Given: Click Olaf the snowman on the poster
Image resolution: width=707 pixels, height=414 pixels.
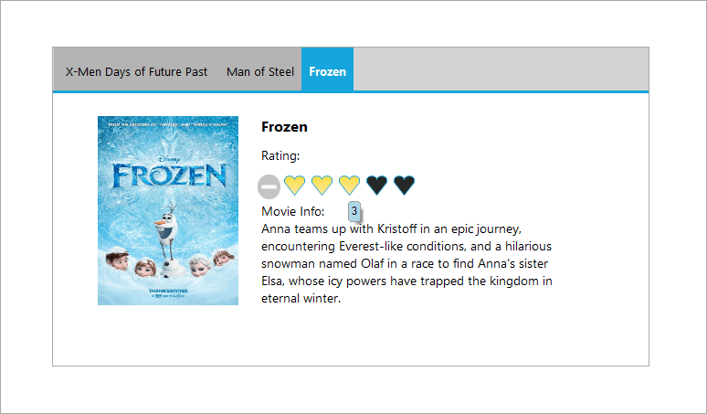Looking at the screenshot, I should pyautogui.click(x=164, y=233).
